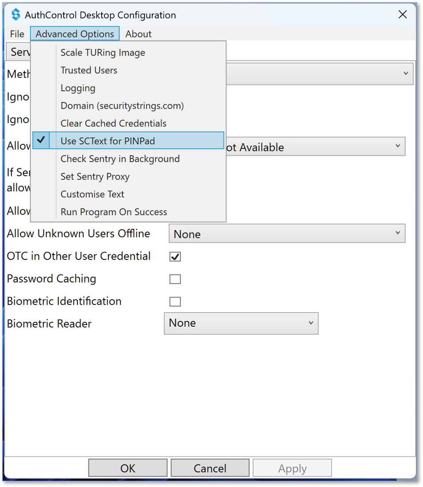
Task: Confirm settings with the OK button
Action: point(128,468)
